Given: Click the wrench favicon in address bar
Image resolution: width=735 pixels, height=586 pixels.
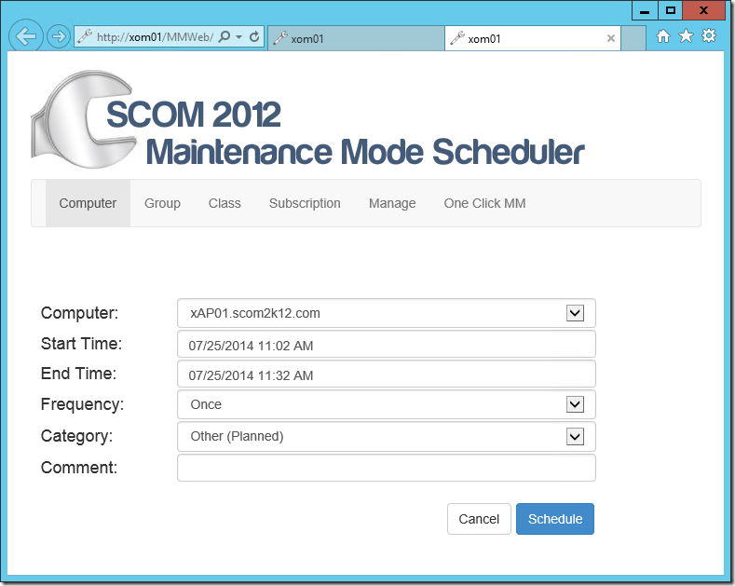Looking at the screenshot, I should 85,36.
